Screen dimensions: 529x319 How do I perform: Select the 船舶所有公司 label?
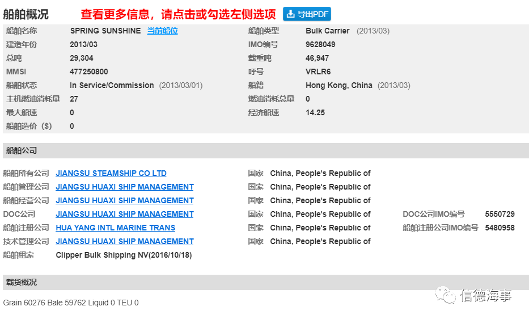pos(26,173)
